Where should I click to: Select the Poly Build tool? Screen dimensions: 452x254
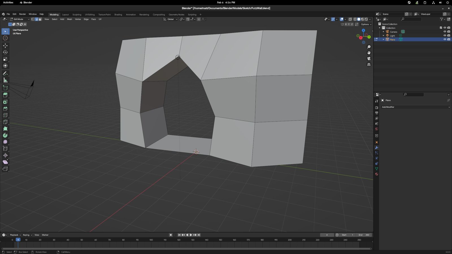pos(5,129)
